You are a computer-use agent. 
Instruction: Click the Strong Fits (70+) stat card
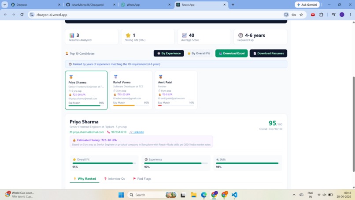[x=148, y=37]
